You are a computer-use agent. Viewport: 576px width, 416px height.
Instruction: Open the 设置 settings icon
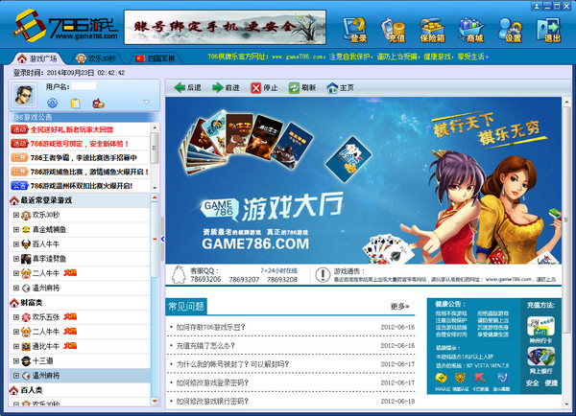(511, 30)
